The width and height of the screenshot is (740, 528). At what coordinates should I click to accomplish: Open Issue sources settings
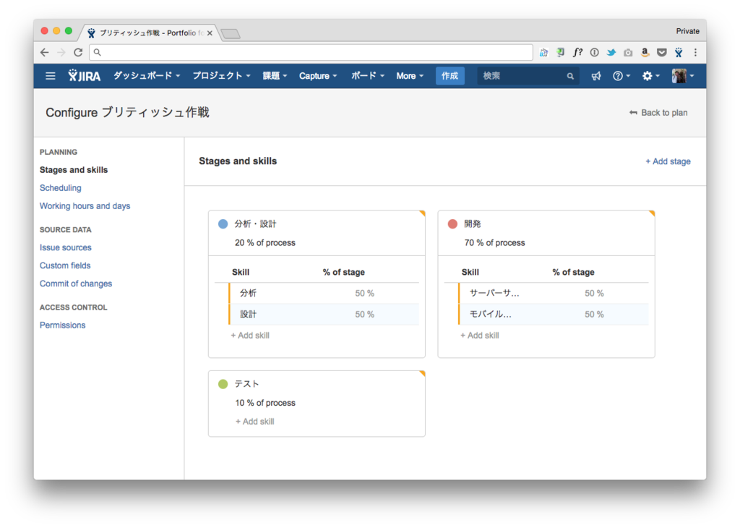(x=66, y=247)
